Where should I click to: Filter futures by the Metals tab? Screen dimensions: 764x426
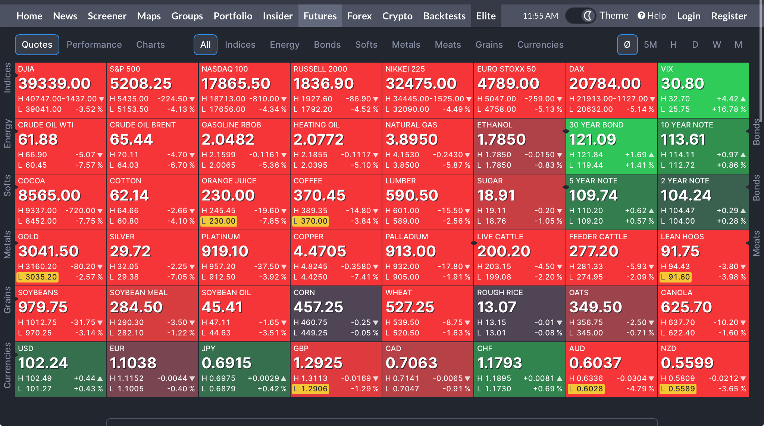point(406,45)
